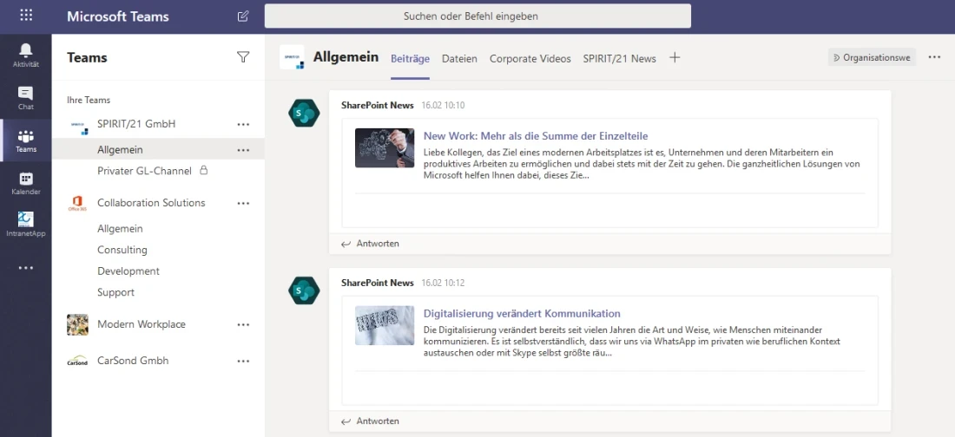Open more options for Modern Workplace team
Screen dimensions: 955x437
[x=243, y=325]
